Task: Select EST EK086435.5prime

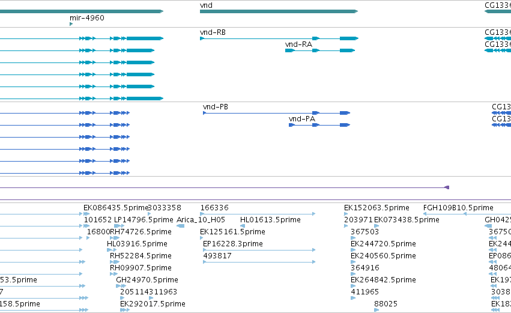Action: coord(116,208)
